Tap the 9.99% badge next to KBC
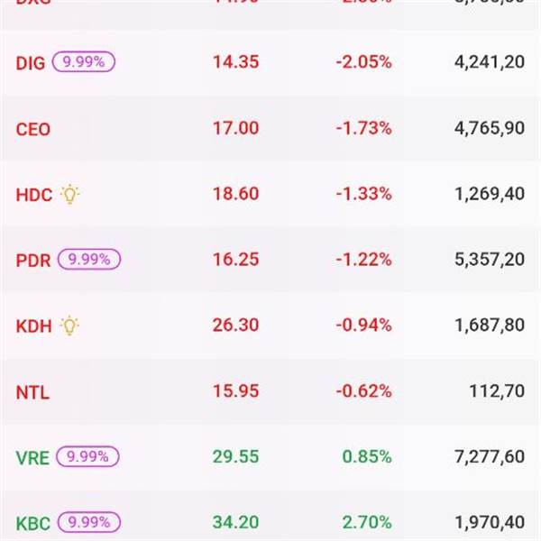 [88, 522]
